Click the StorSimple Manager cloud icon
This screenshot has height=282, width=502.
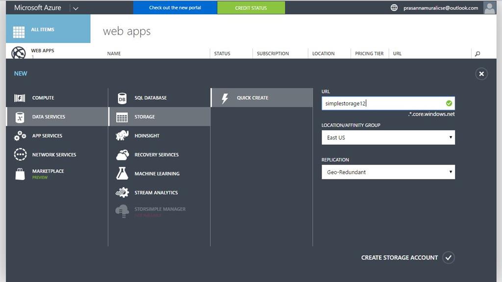(x=122, y=211)
